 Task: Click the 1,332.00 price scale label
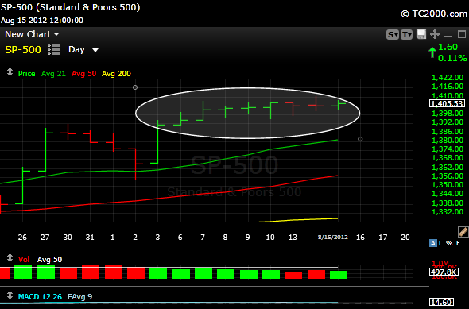pyautogui.click(x=448, y=212)
